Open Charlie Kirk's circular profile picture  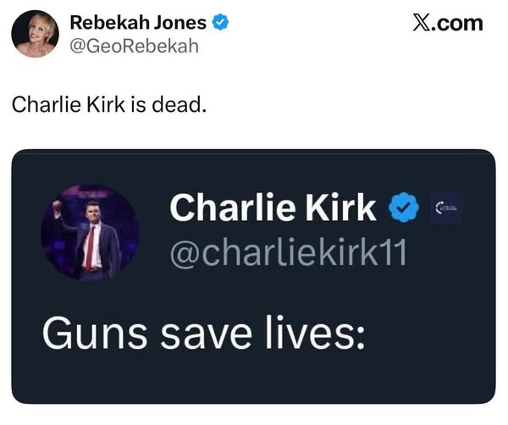[90, 232]
